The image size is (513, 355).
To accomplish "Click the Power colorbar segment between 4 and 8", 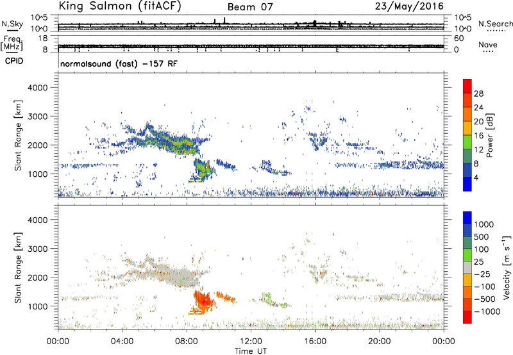I will pyautogui.click(x=467, y=170).
